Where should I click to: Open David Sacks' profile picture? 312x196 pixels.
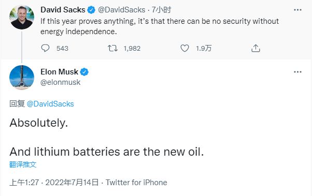[22, 17]
